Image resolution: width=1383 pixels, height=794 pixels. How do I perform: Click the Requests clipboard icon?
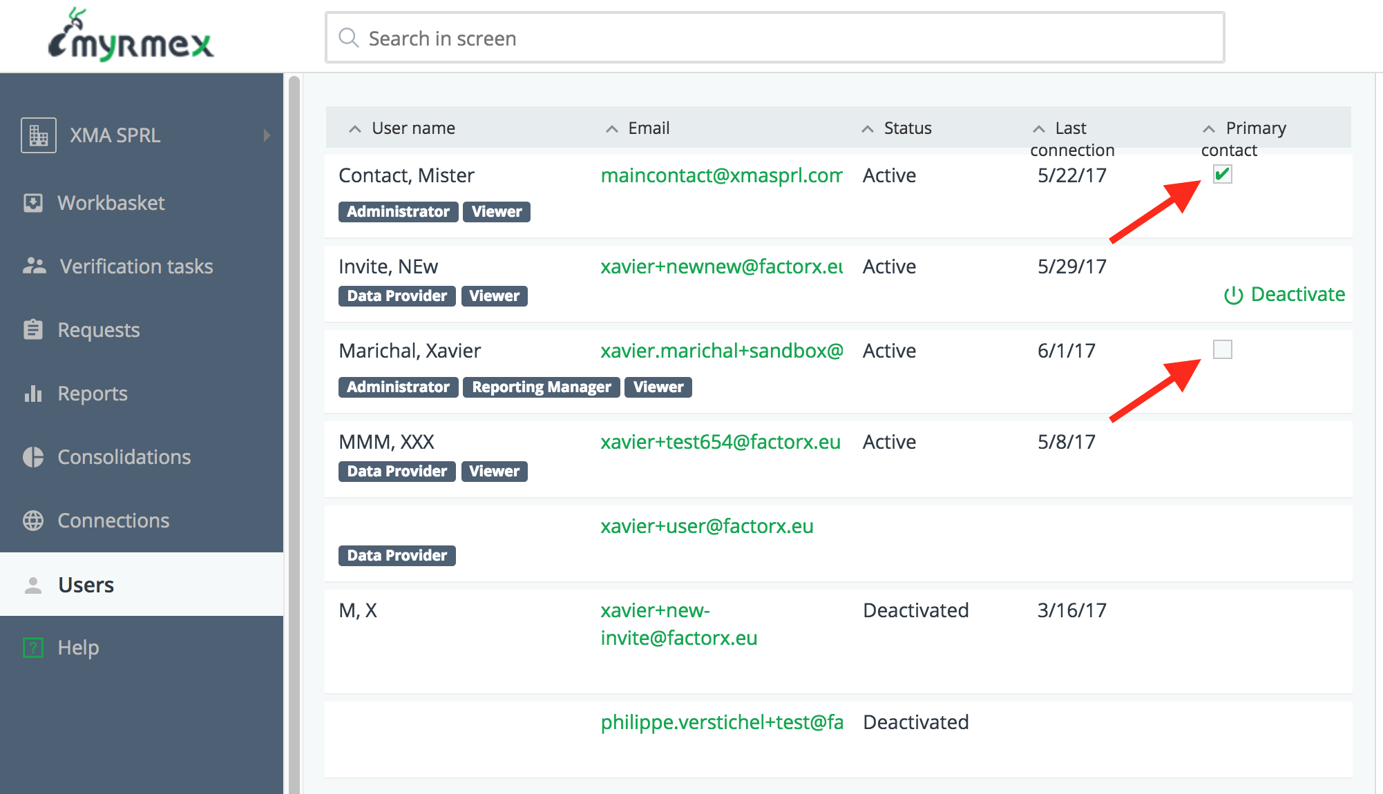tap(33, 329)
